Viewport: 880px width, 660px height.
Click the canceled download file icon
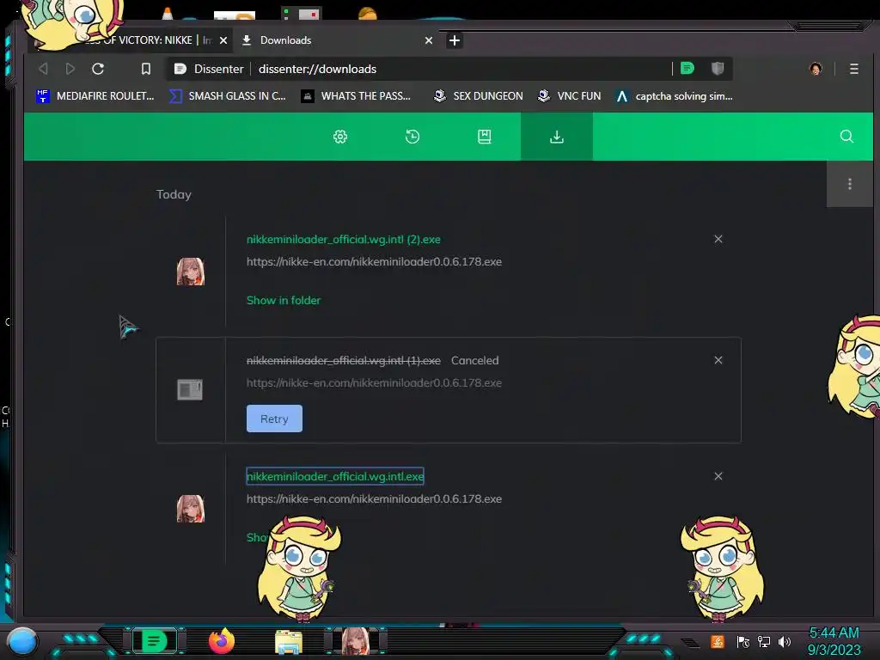[190, 389]
